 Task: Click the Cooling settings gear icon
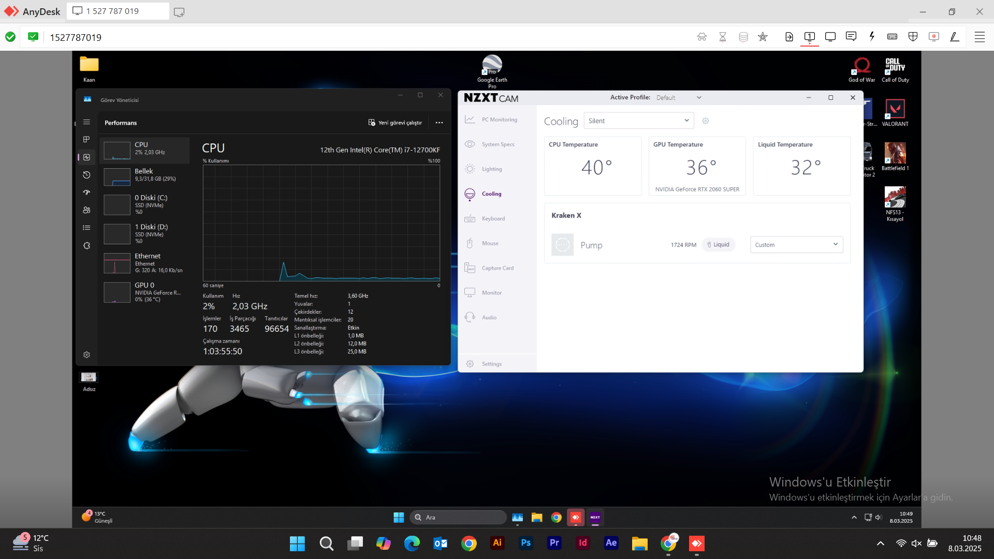(x=705, y=121)
